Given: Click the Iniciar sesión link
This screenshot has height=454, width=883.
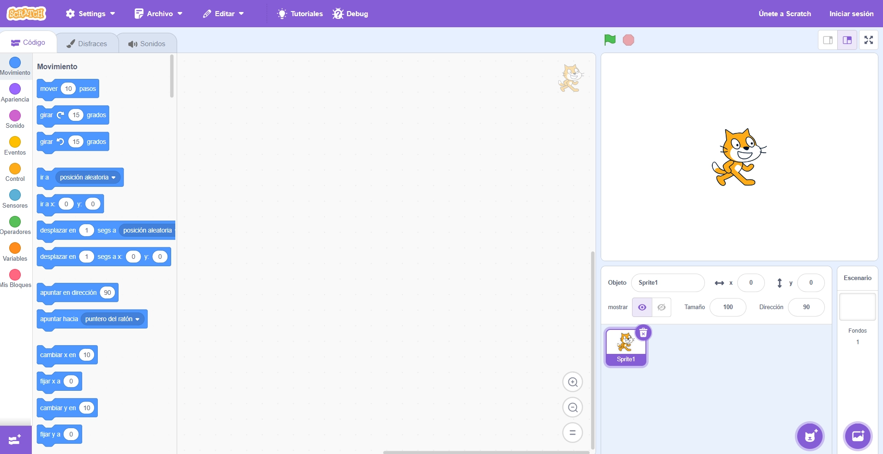Looking at the screenshot, I should pyautogui.click(x=851, y=14).
